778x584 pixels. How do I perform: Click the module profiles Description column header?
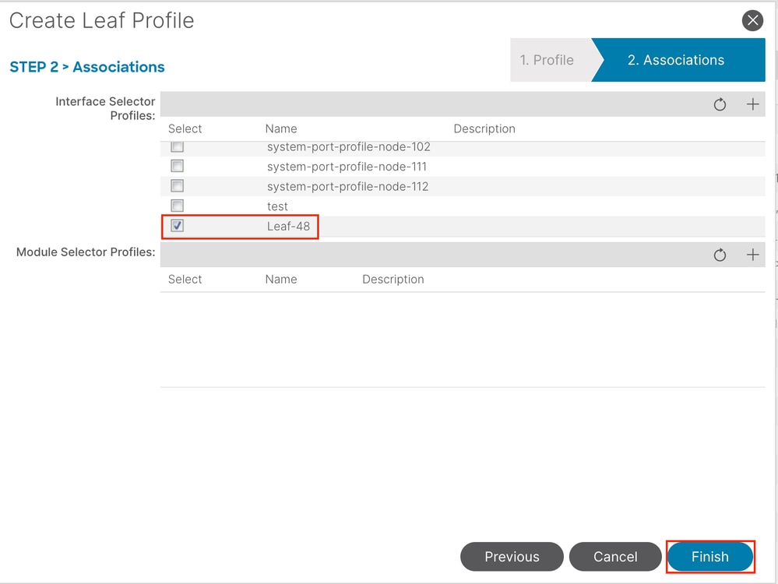coord(393,279)
